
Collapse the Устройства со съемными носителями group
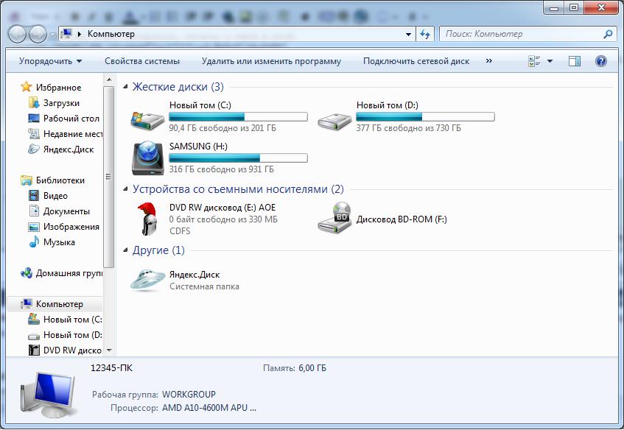coord(125,189)
